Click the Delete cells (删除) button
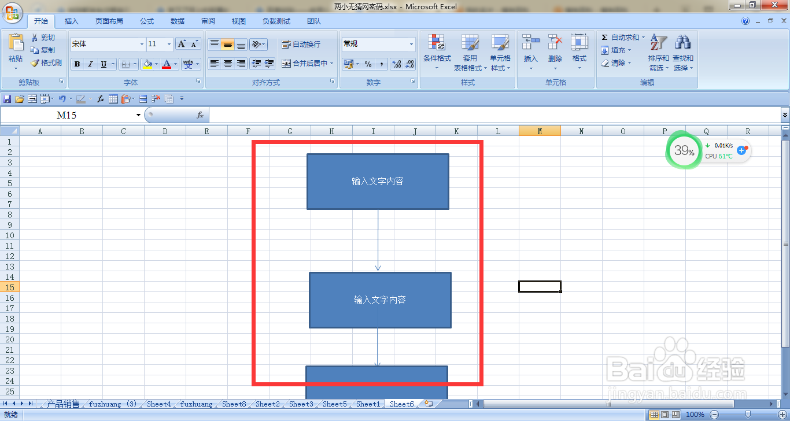The height and width of the screenshot is (421, 790). pyautogui.click(x=555, y=53)
